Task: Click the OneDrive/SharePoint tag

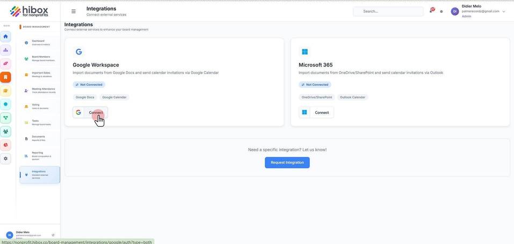Action: coord(317,97)
